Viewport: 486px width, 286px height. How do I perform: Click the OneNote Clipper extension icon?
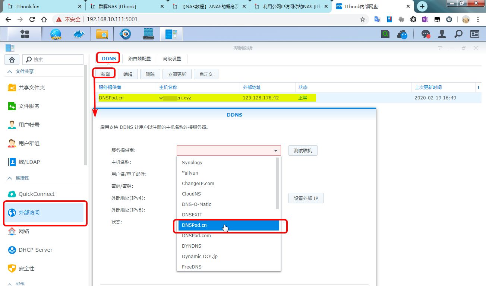425,19
